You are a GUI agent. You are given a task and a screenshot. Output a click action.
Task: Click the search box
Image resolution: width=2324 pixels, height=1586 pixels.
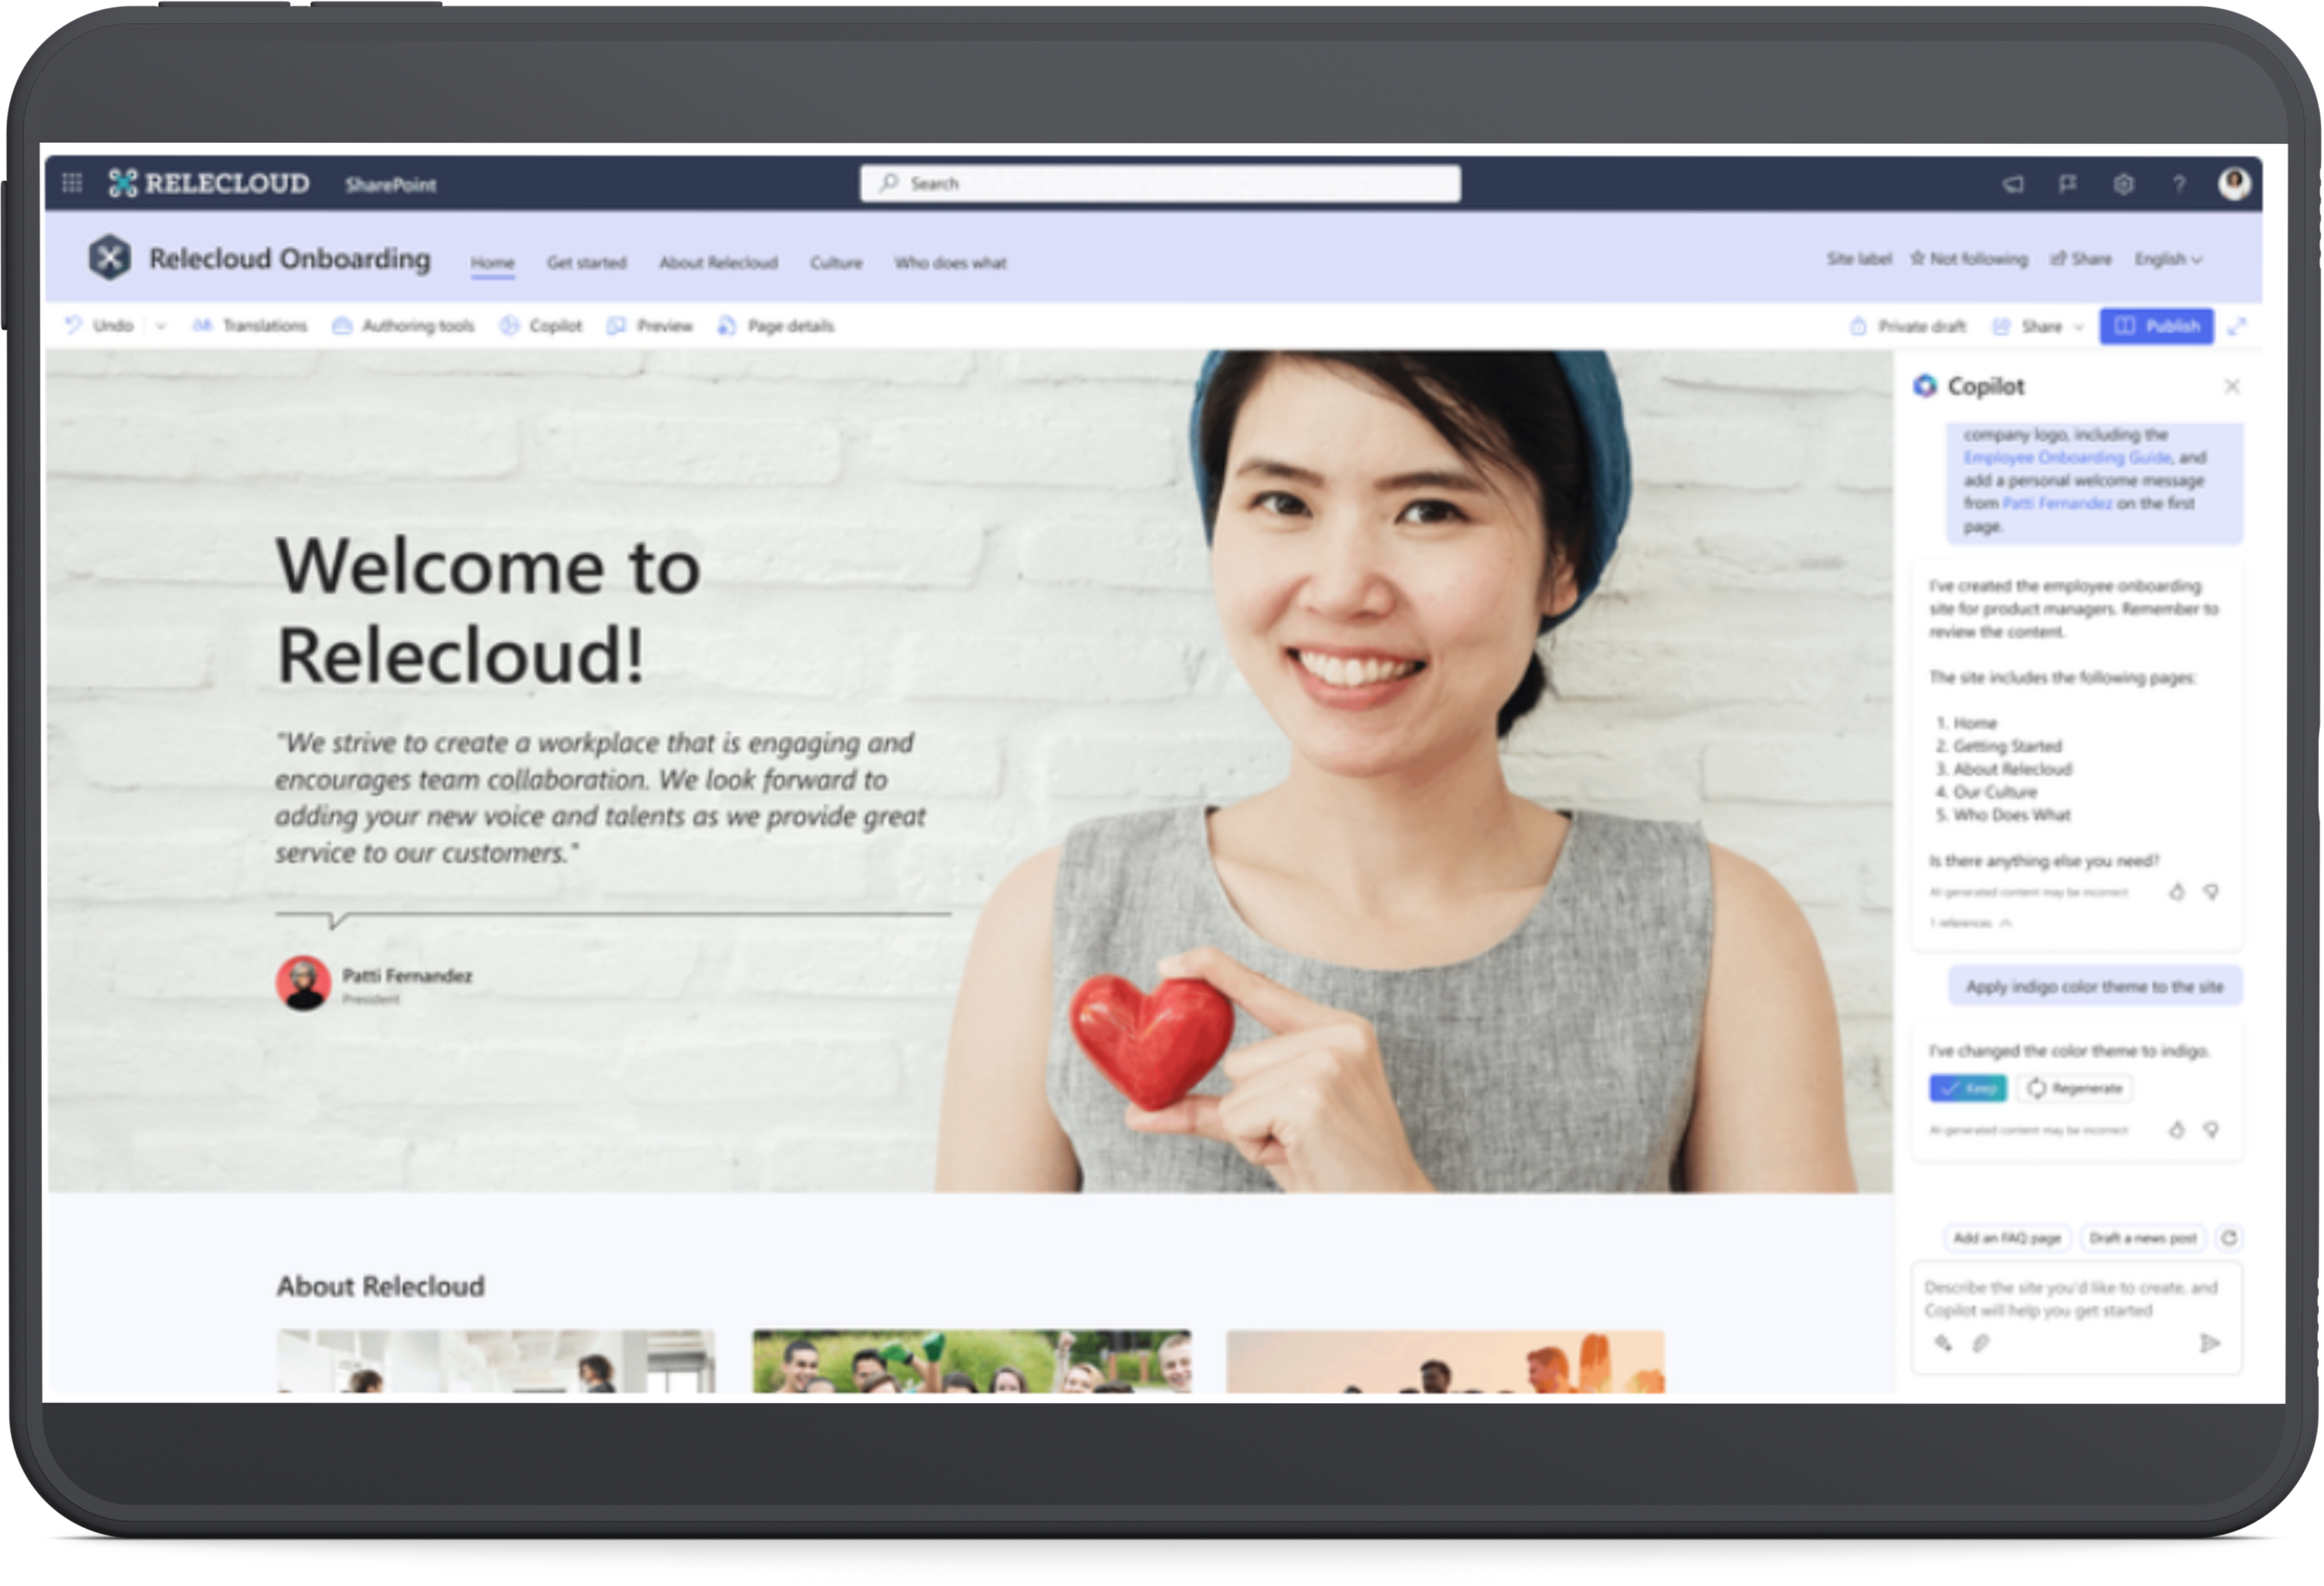pyautogui.click(x=1160, y=183)
